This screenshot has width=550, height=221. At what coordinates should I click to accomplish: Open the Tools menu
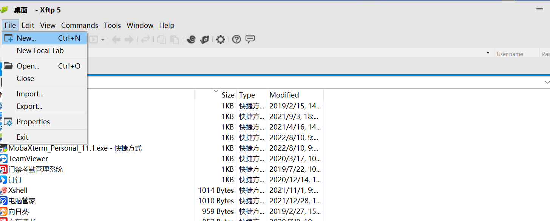[x=113, y=25]
